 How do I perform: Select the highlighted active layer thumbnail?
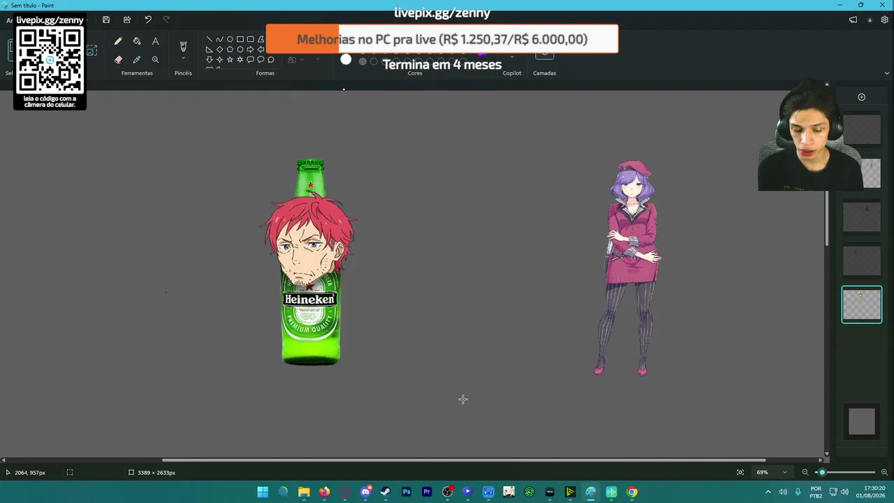pos(861,305)
